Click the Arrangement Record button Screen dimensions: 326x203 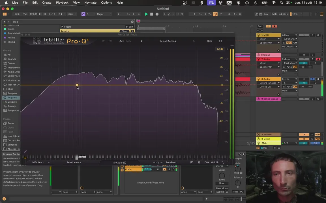pos(157,14)
